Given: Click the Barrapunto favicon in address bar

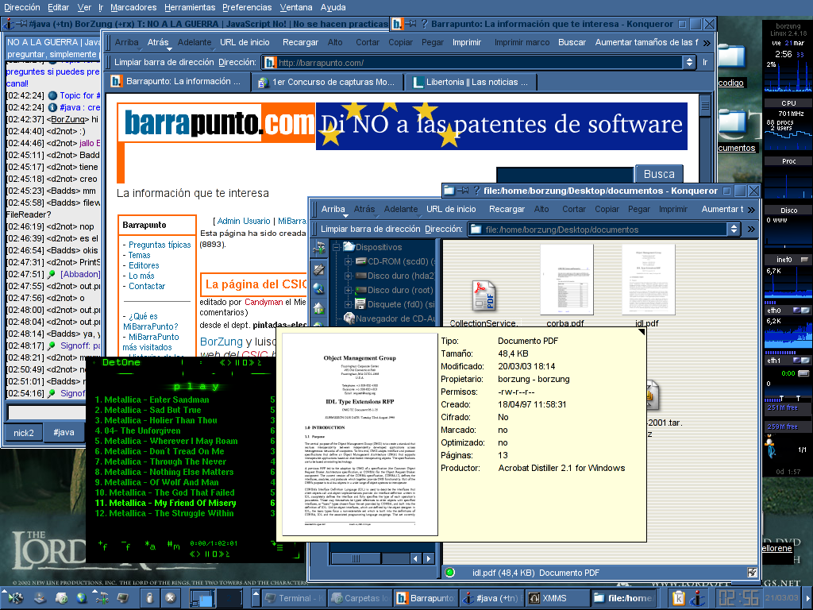Looking at the screenshot, I should click(270, 63).
